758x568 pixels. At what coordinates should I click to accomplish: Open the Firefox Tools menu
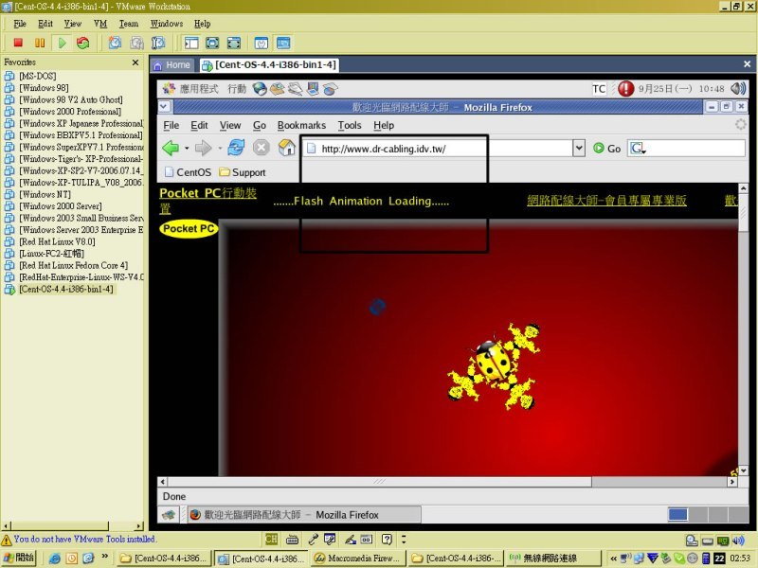pos(350,126)
